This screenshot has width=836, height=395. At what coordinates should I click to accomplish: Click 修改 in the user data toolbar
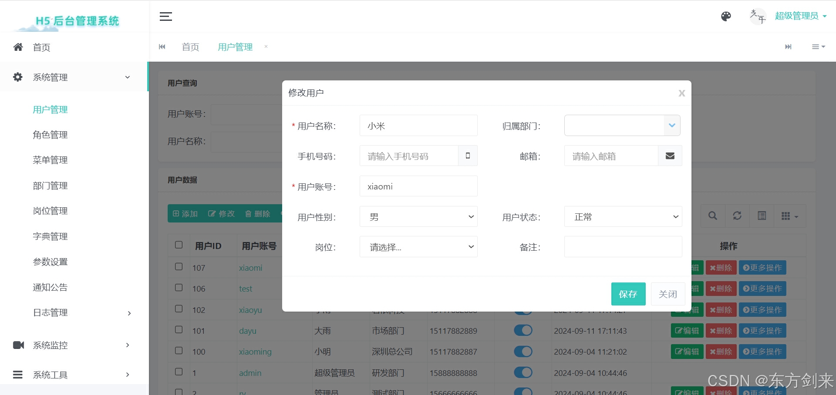[x=221, y=214]
